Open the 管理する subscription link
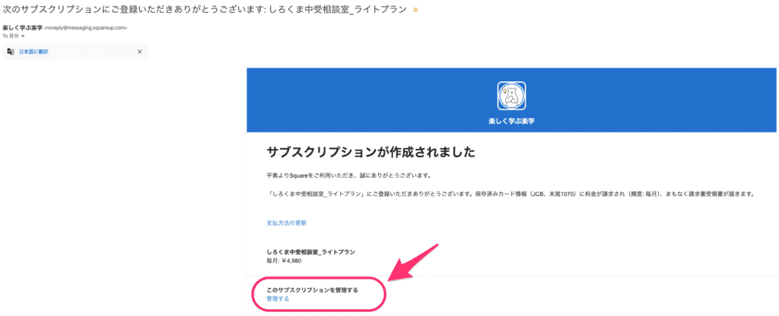779x316 pixels. click(278, 299)
